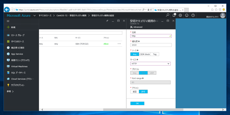This screenshot has width=230, height=115.
Task: Click the SSH (TCP/22) rule row
Action: [x=81, y=44]
